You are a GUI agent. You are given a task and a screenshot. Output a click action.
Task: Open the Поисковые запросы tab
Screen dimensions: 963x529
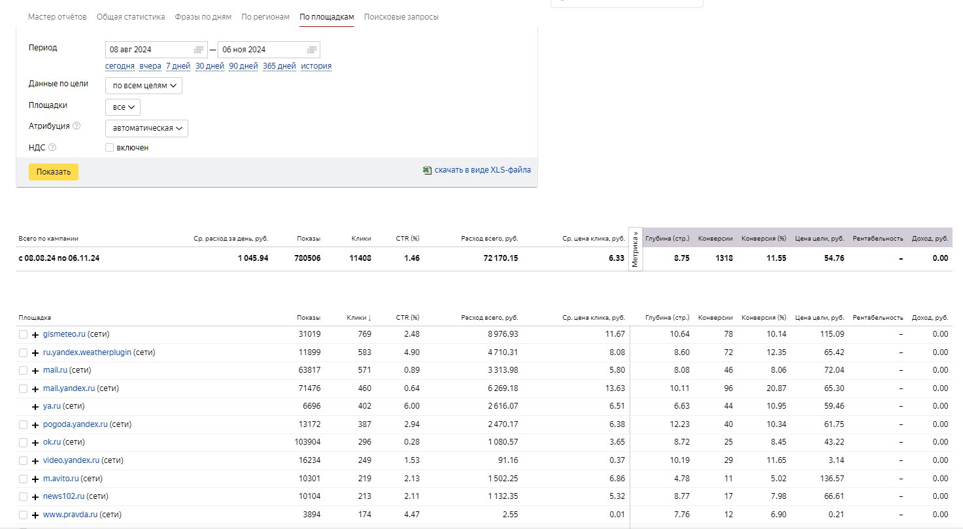(x=401, y=17)
